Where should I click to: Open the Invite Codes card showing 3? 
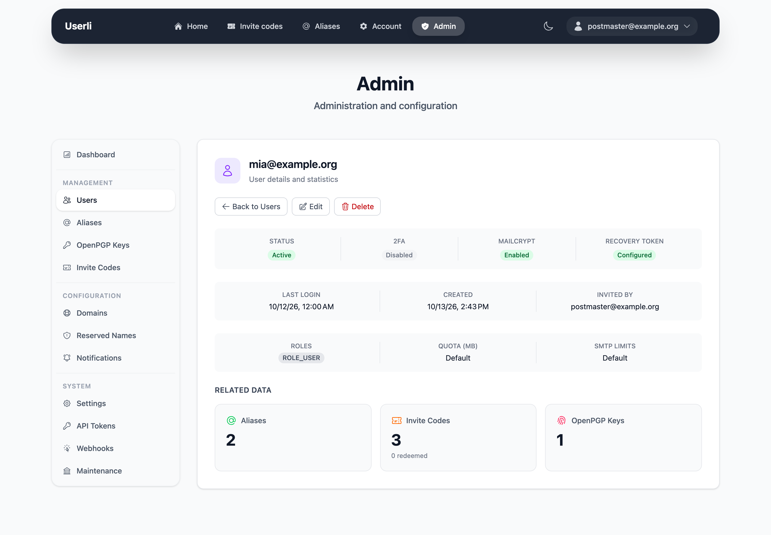pos(458,437)
